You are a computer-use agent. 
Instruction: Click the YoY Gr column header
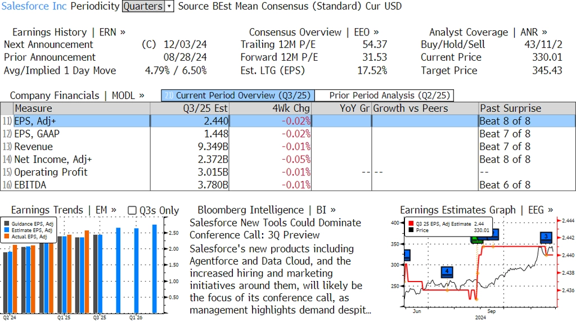tap(341, 108)
